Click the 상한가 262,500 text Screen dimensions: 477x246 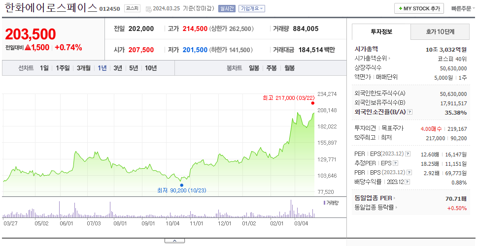[232, 29]
